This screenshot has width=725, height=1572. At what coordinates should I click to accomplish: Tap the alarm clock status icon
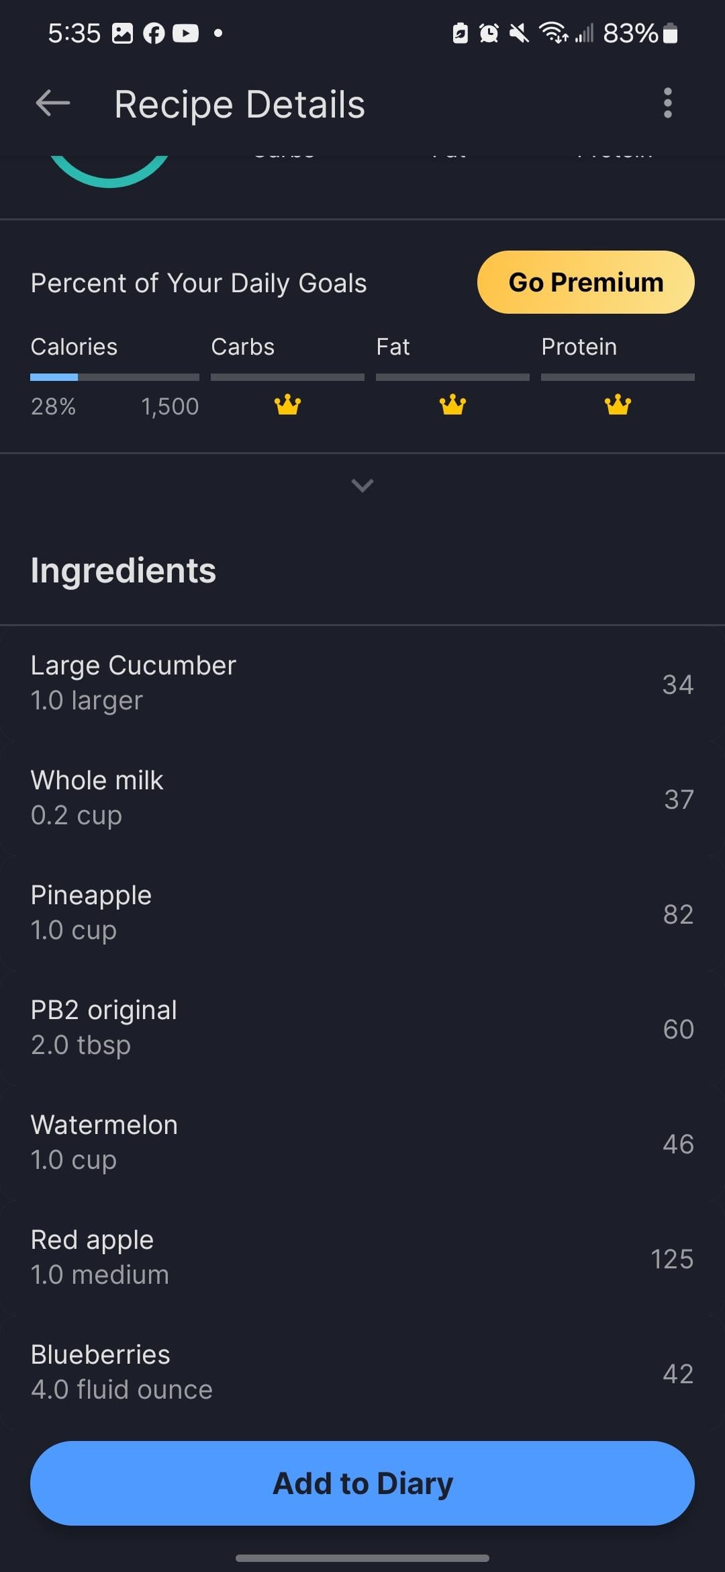[489, 33]
